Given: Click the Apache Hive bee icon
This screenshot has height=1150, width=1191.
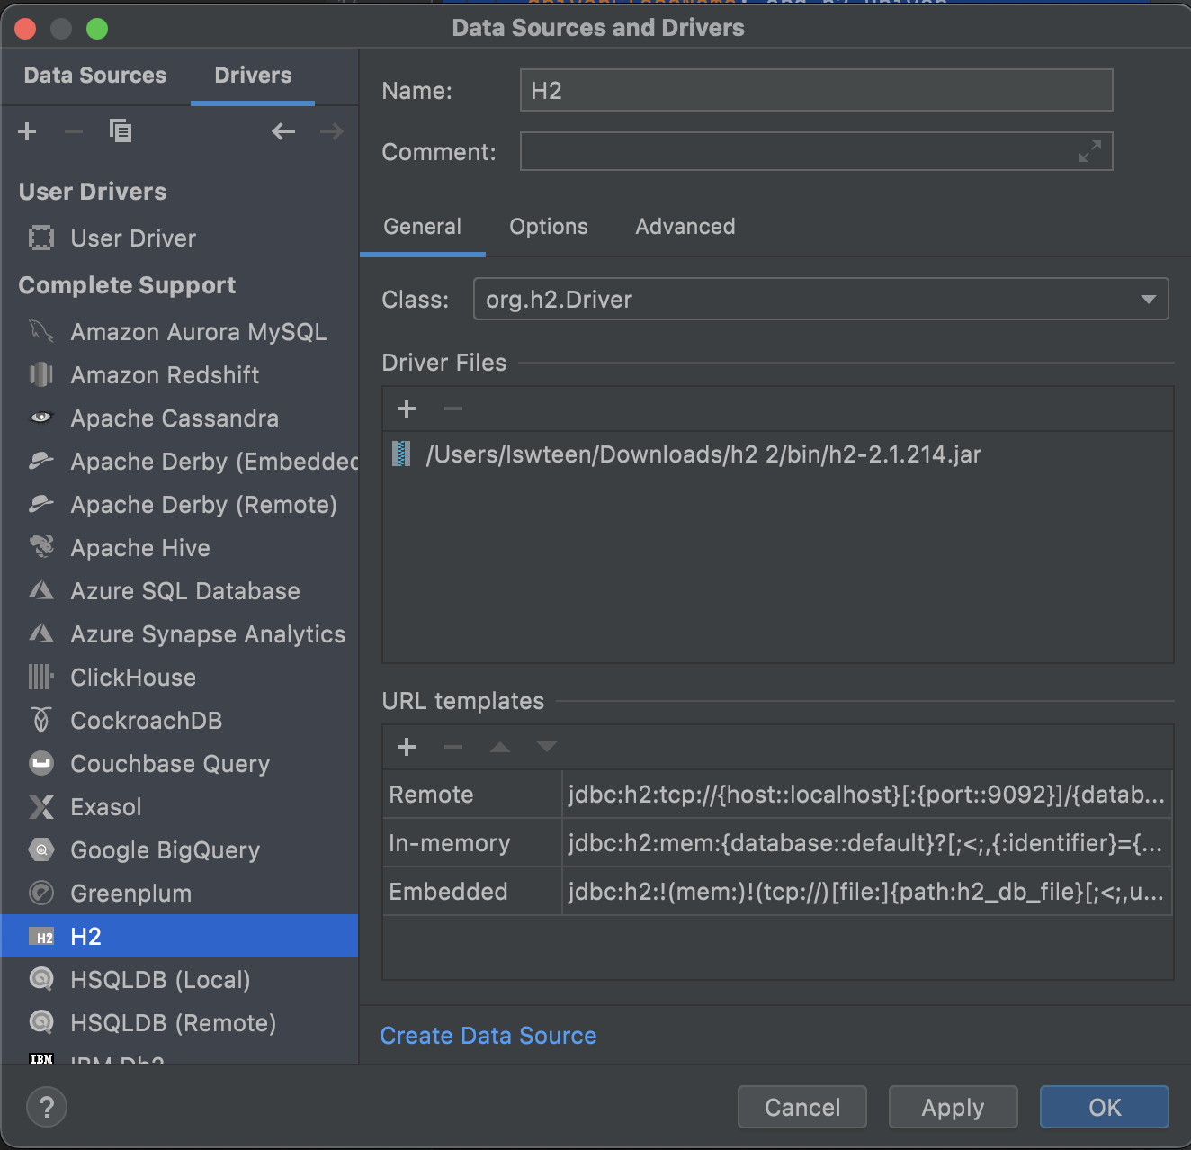Looking at the screenshot, I should click(x=41, y=548).
